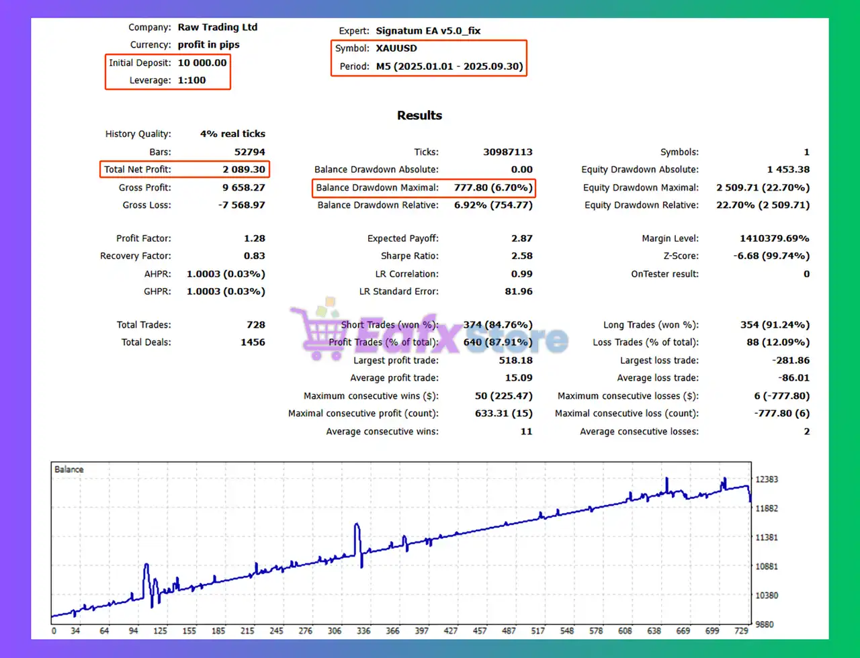Click the Balance Drawdown Maximal value
860x658 pixels.
[x=492, y=188]
